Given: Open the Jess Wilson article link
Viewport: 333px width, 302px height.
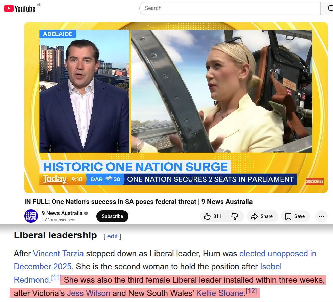Looking at the screenshot, I should click(x=89, y=293).
